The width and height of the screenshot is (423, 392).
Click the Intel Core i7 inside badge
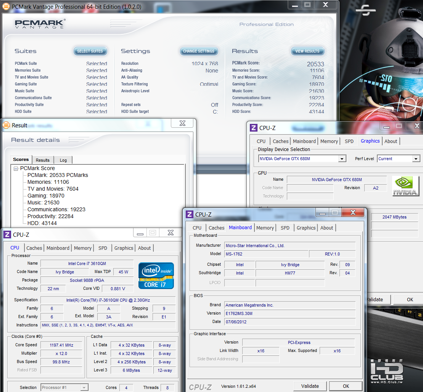pyautogui.click(x=156, y=275)
